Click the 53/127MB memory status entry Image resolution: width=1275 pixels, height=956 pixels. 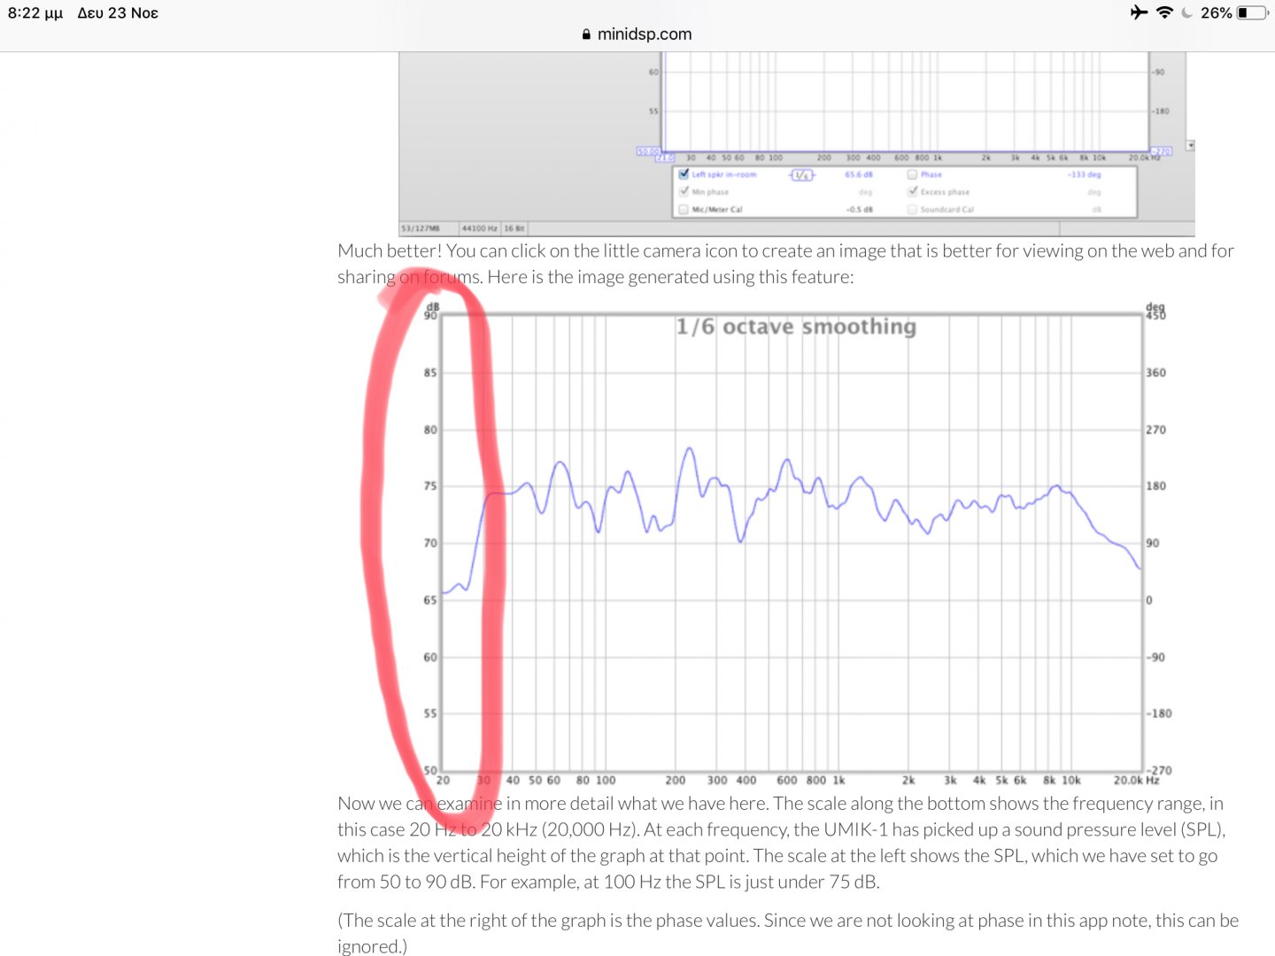[x=421, y=228]
